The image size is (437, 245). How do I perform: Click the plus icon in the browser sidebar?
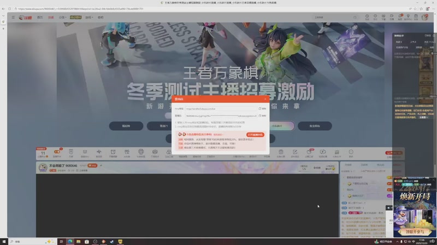click(x=3, y=29)
